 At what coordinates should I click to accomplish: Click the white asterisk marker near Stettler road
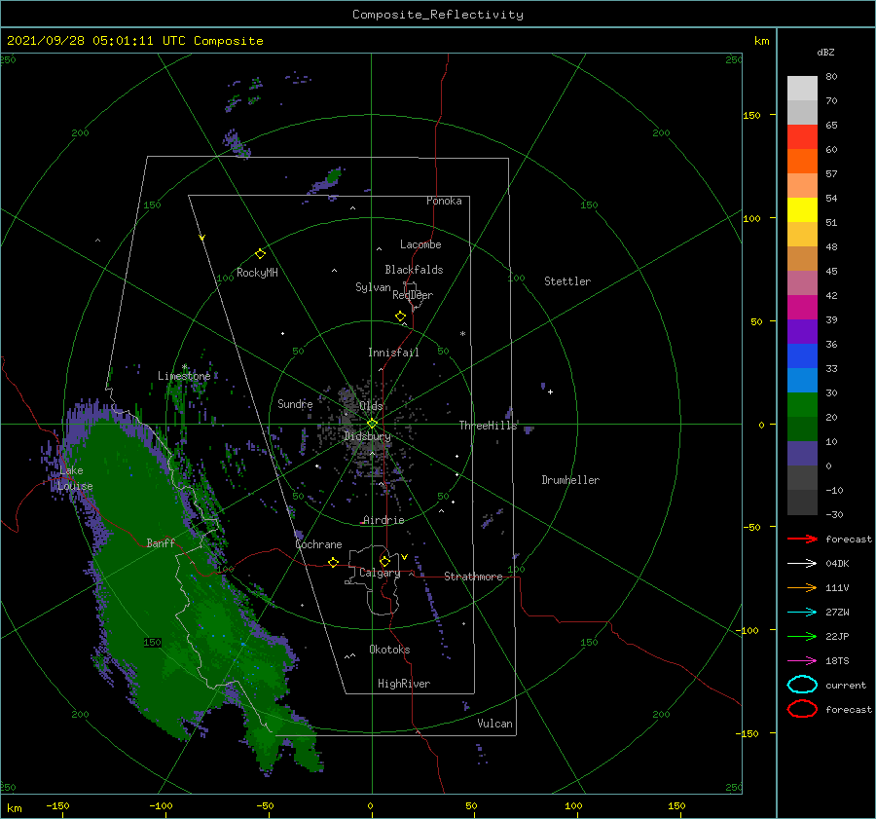[462, 334]
